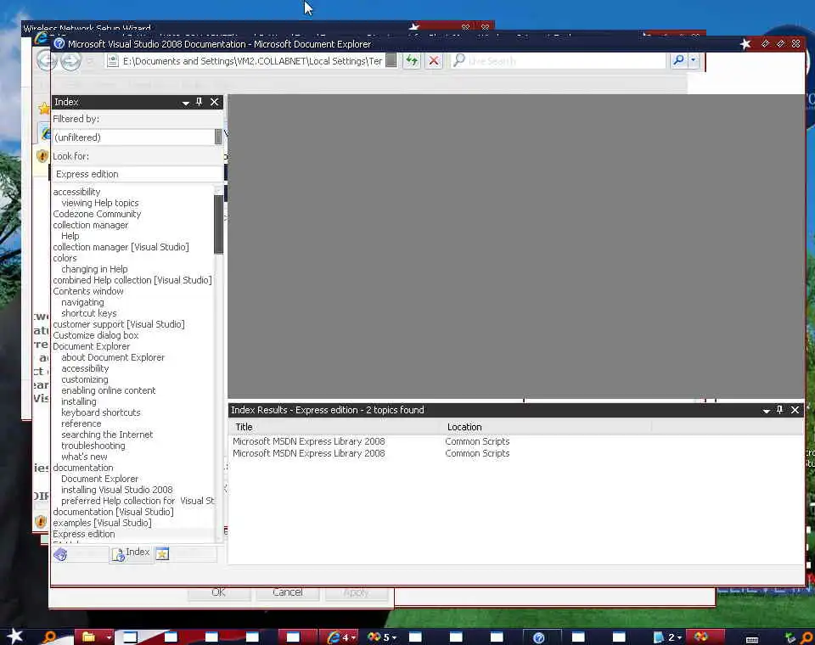Close the Index Results panel
This screenshot has height=645, width=815.
point(795,410)
